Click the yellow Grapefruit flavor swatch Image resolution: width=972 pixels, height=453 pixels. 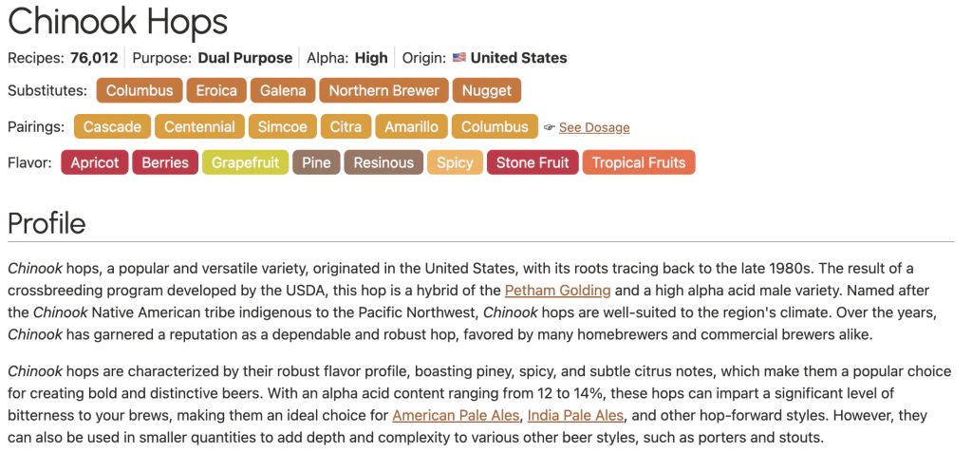[245, 162]
